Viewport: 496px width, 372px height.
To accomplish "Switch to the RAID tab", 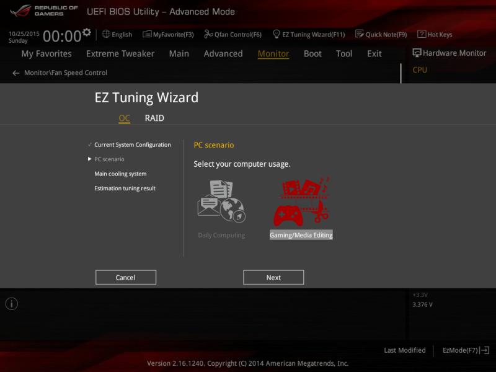I will pos(154,118).
